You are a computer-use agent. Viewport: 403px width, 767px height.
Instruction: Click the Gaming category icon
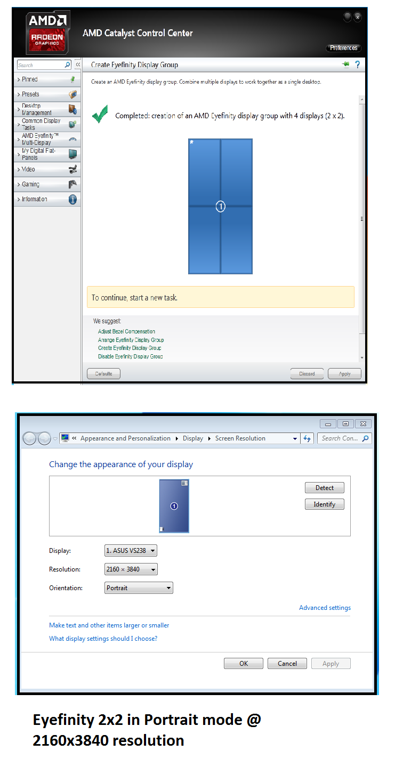pos(72,184)
